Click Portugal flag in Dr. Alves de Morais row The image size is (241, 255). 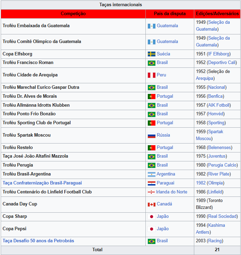coord(152,97)
